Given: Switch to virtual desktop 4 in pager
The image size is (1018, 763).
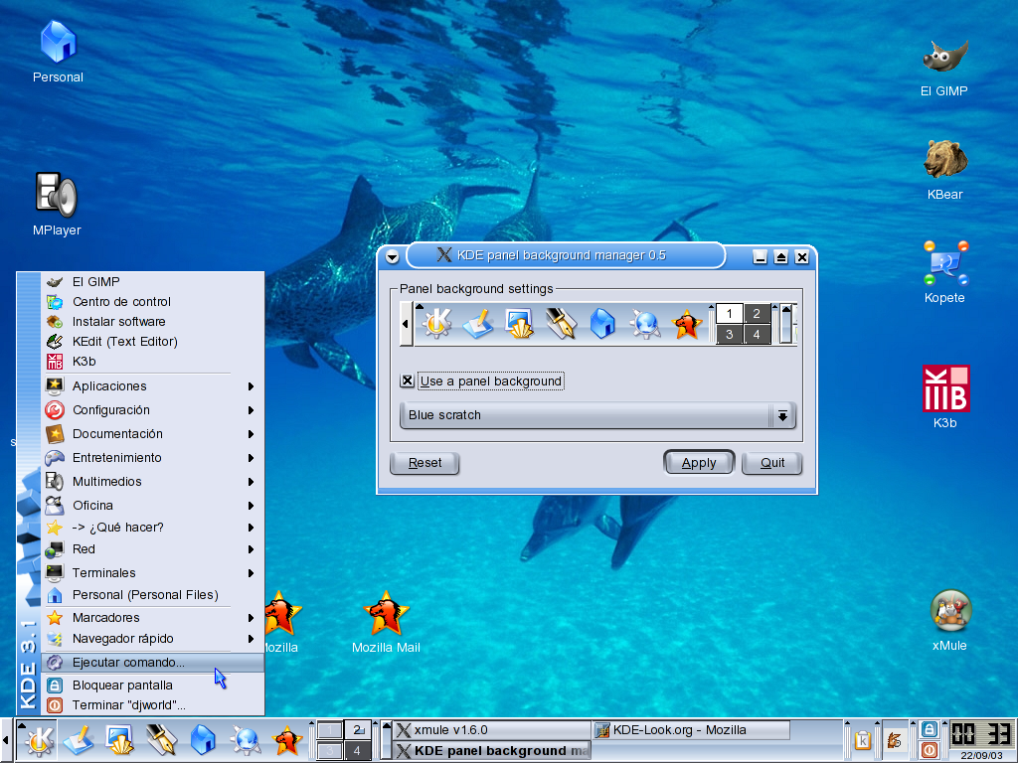Looking at the screenshot, I should (x=357, y=751).
